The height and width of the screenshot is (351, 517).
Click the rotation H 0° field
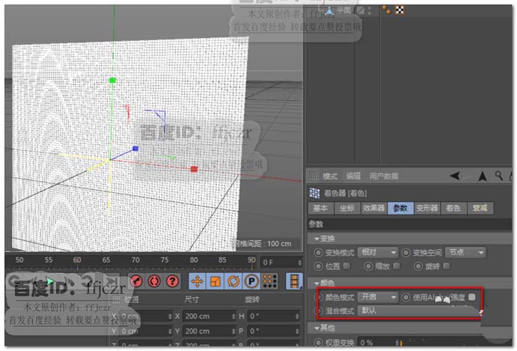point(273,316)
